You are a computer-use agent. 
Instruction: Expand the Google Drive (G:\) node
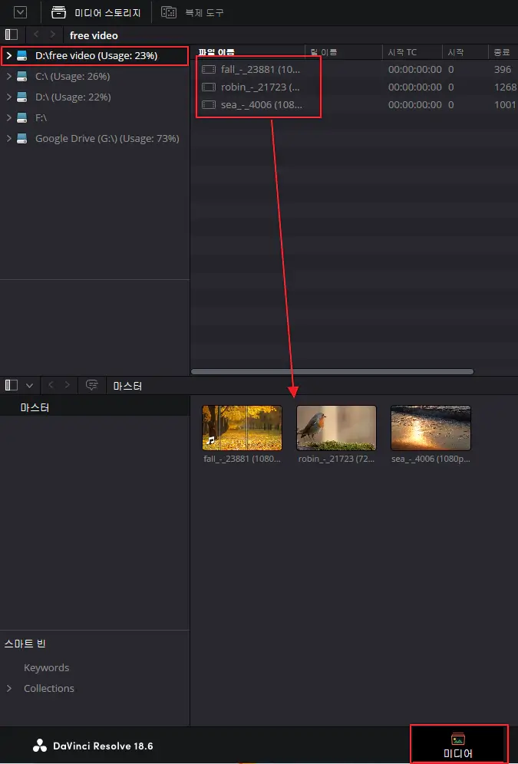click(x=8, y=138)
